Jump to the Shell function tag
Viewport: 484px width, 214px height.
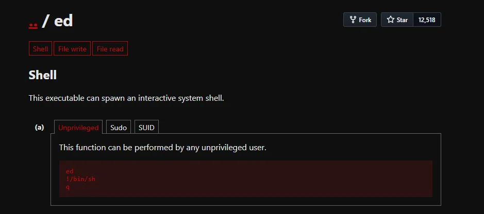40,49
